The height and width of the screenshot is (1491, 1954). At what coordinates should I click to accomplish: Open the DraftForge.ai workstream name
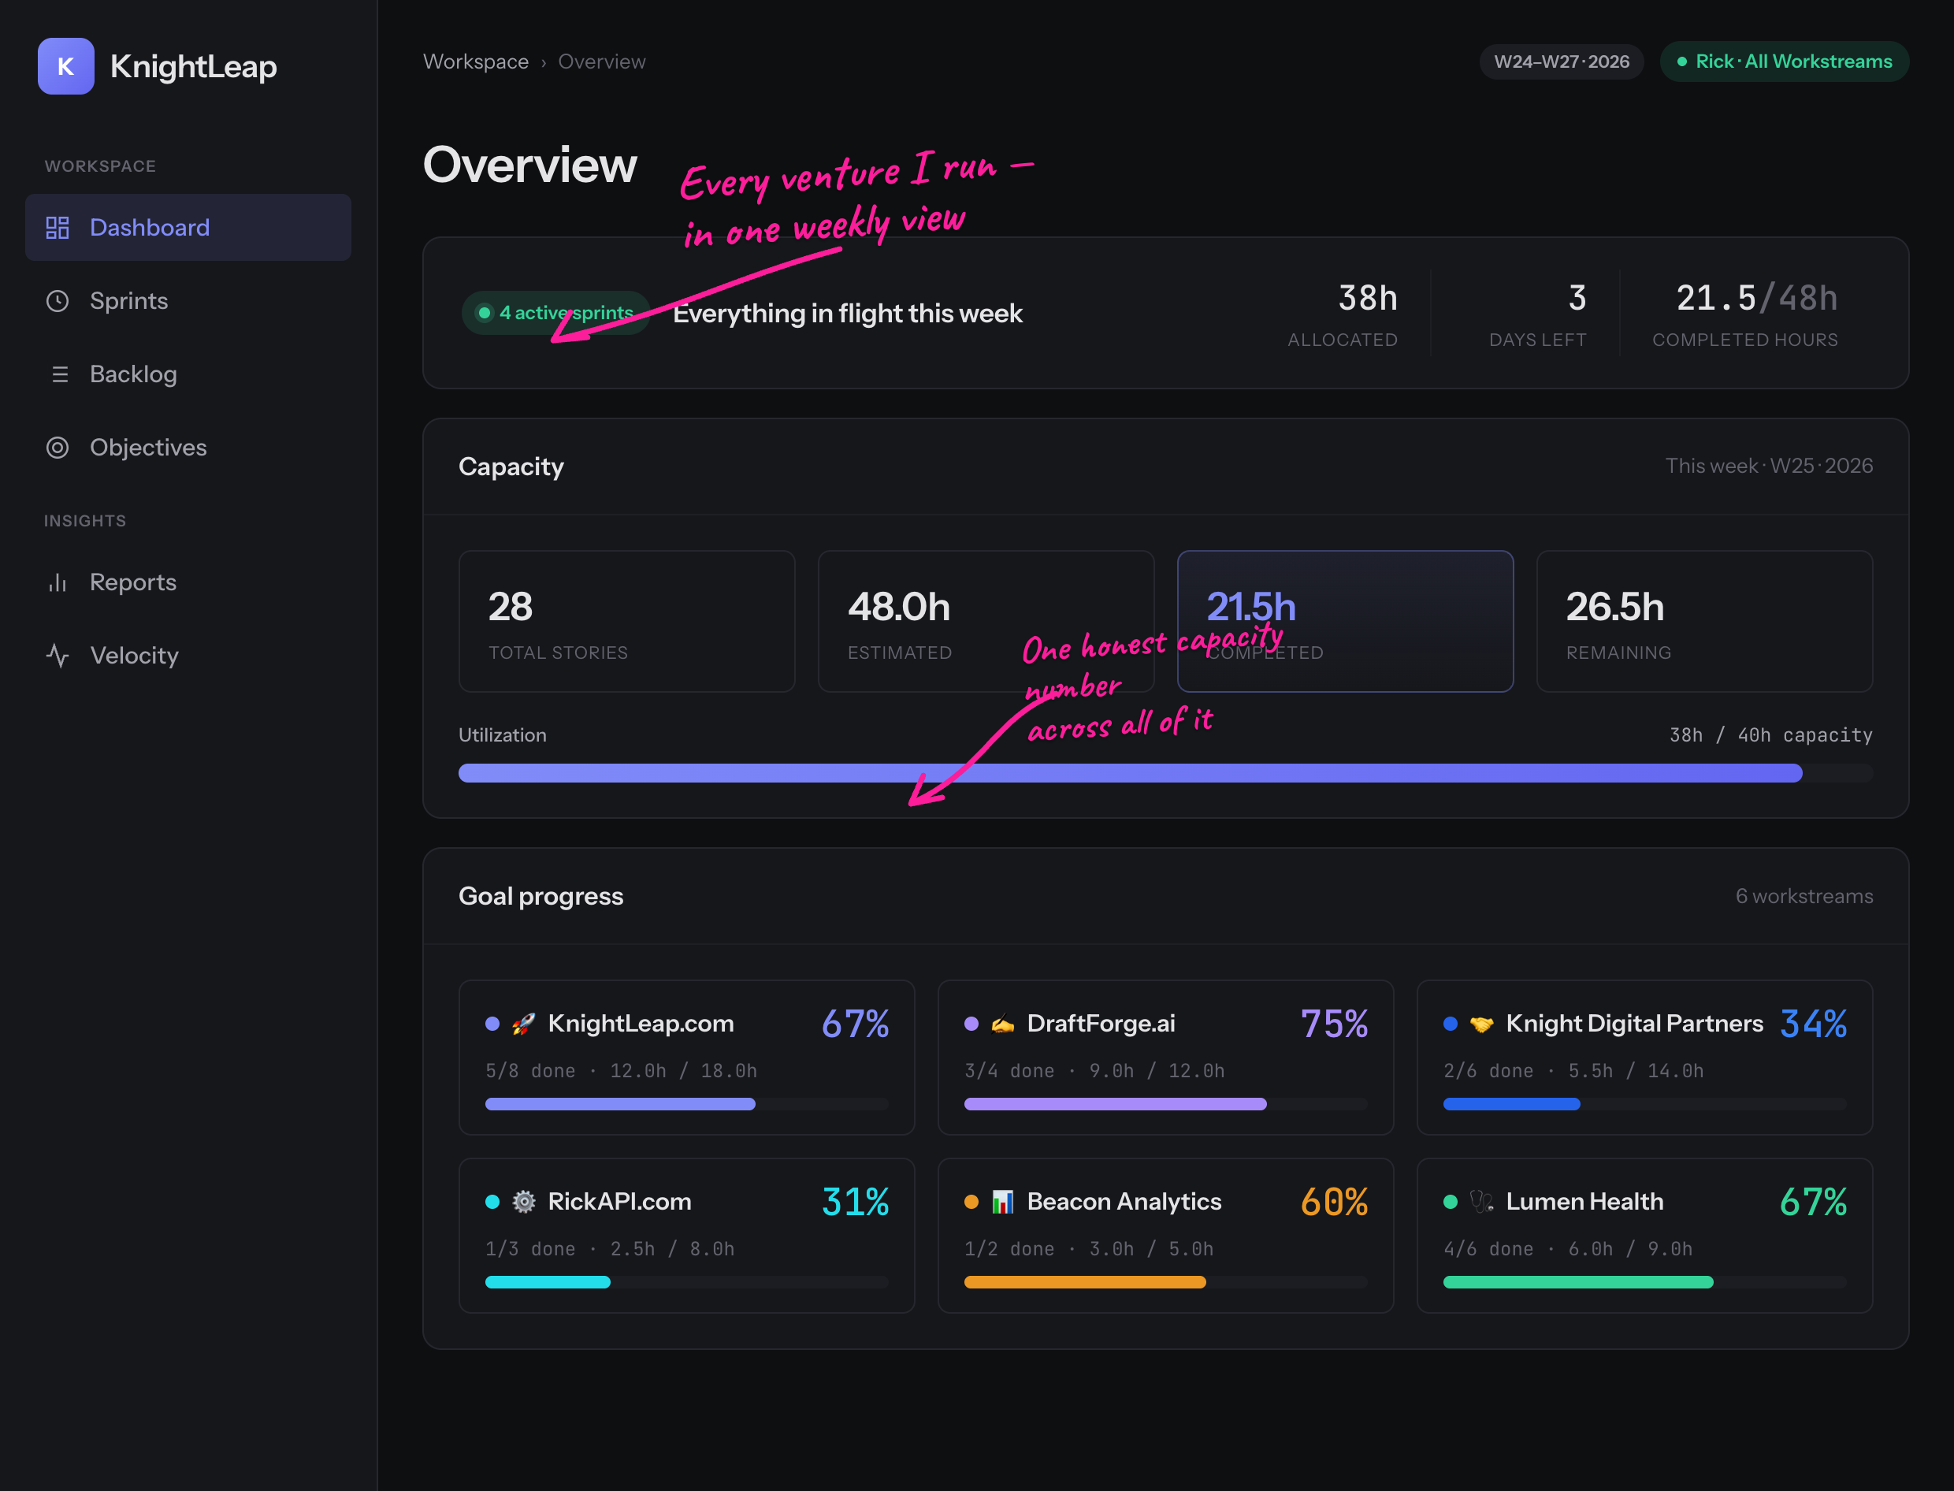1101,1023
